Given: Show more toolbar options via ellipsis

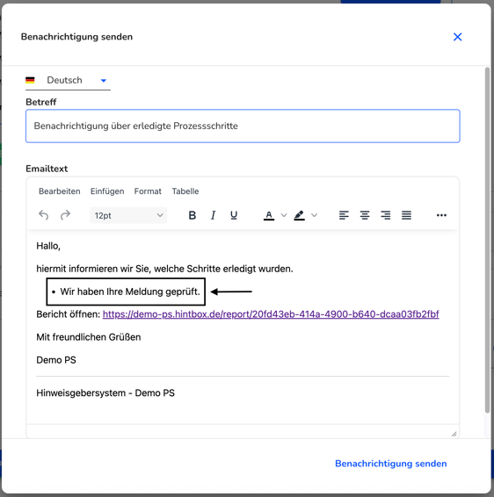Looking at the screenshot, I should click(441, 215).
